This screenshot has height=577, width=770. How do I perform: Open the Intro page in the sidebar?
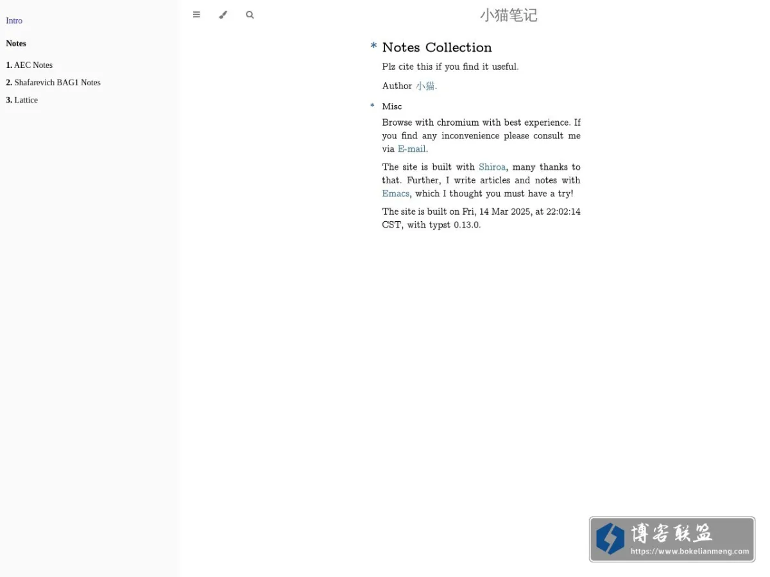point(14,21)
